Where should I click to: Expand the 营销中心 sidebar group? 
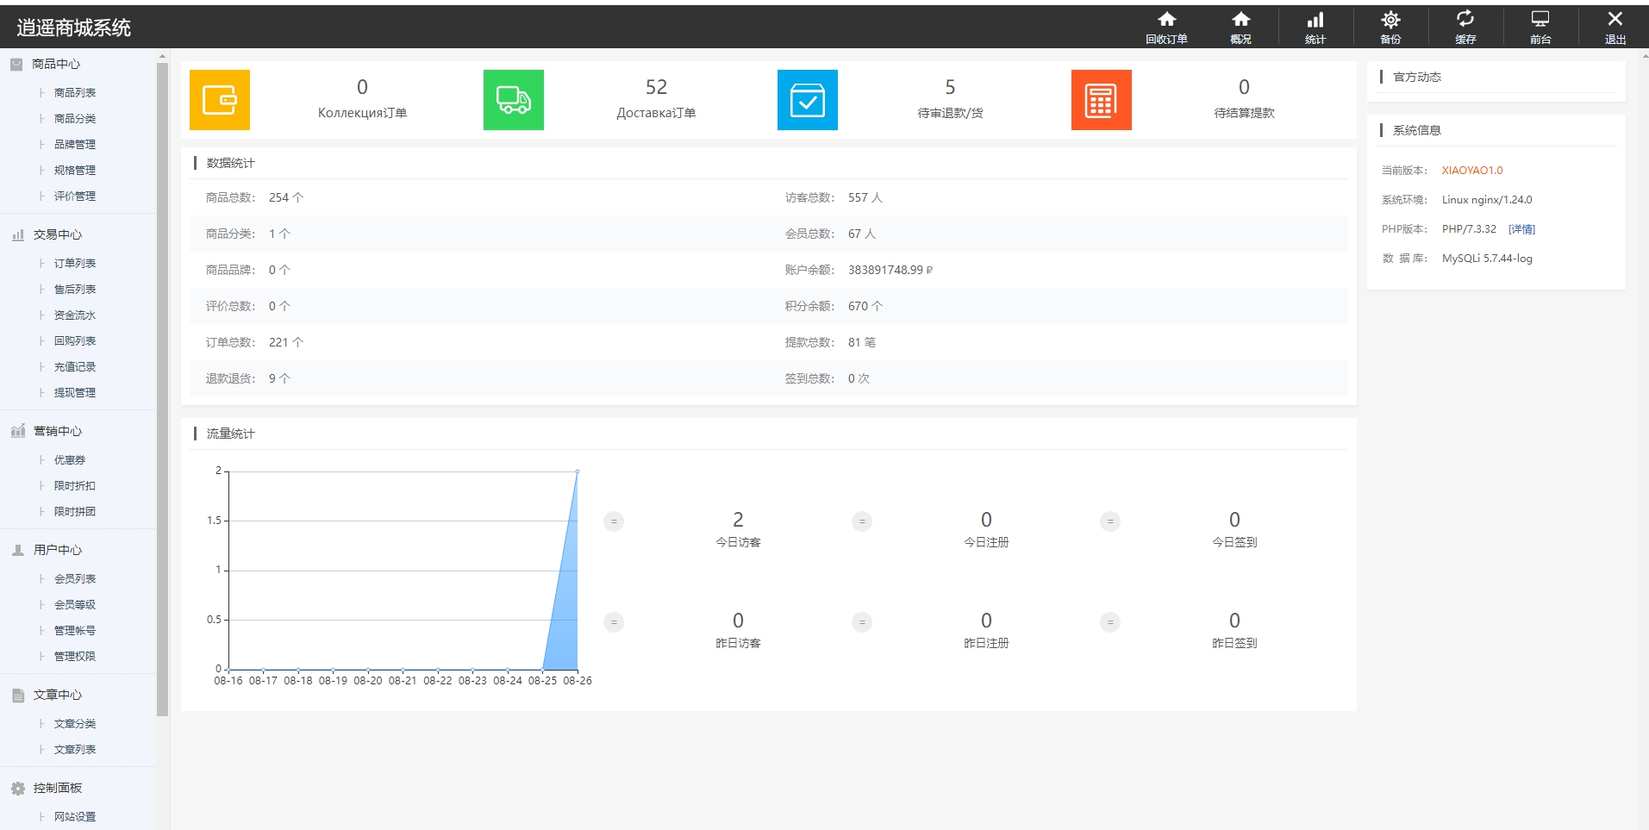tap(57, 431)
